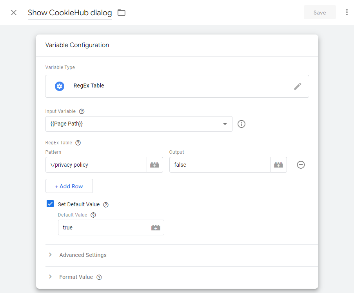The image size is (354, 293).
Task: Expand the Advanced Settings section
Action: tap(83, 255)
